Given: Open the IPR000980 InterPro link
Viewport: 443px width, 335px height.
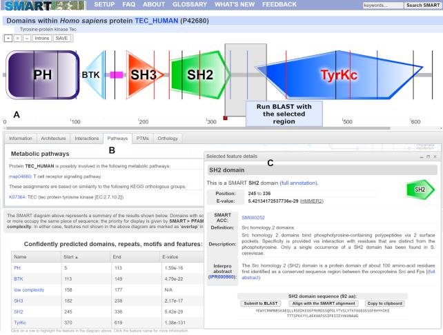Looking at the screenshot, I should 222,277.
